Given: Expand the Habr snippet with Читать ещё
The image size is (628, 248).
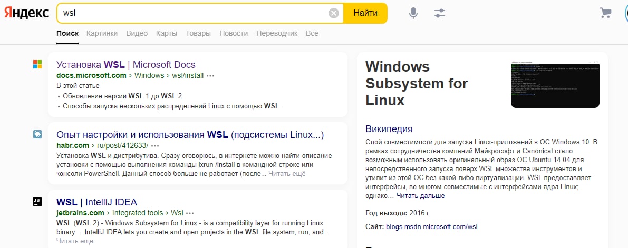Looking at the screenshot, I should tap(287, 174).
